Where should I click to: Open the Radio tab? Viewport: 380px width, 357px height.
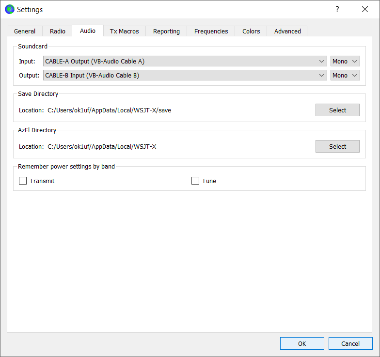[x=58, y=31]
